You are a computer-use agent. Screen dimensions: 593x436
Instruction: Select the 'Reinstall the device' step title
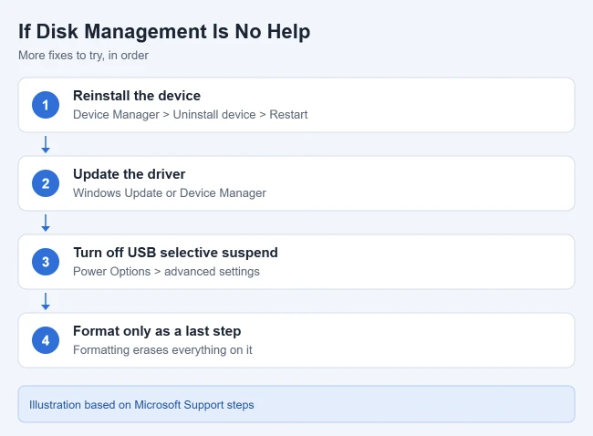137,96
